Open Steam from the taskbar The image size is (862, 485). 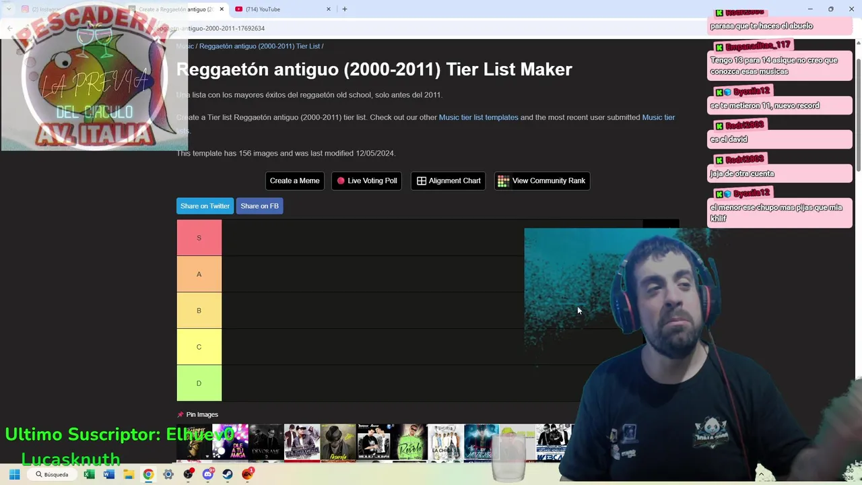click(x=228, y=474)
